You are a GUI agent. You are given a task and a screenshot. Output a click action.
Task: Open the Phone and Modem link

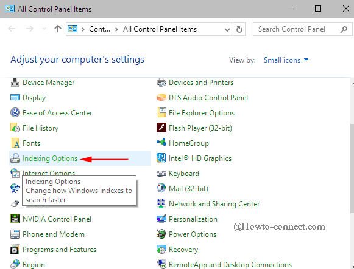point(54,234)
